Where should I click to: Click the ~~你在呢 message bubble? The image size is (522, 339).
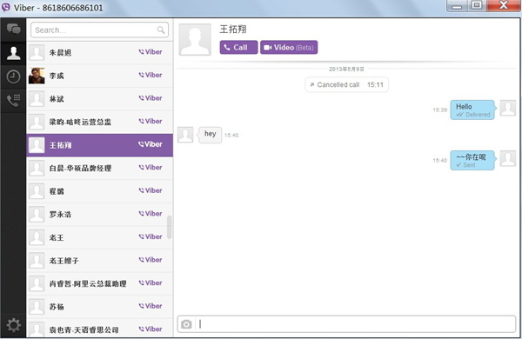472,160
